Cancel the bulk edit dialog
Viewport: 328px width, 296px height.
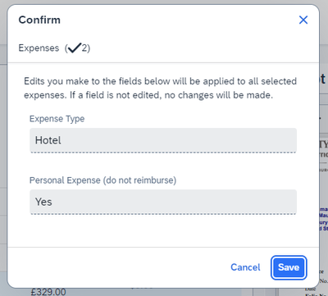point(245,267)
